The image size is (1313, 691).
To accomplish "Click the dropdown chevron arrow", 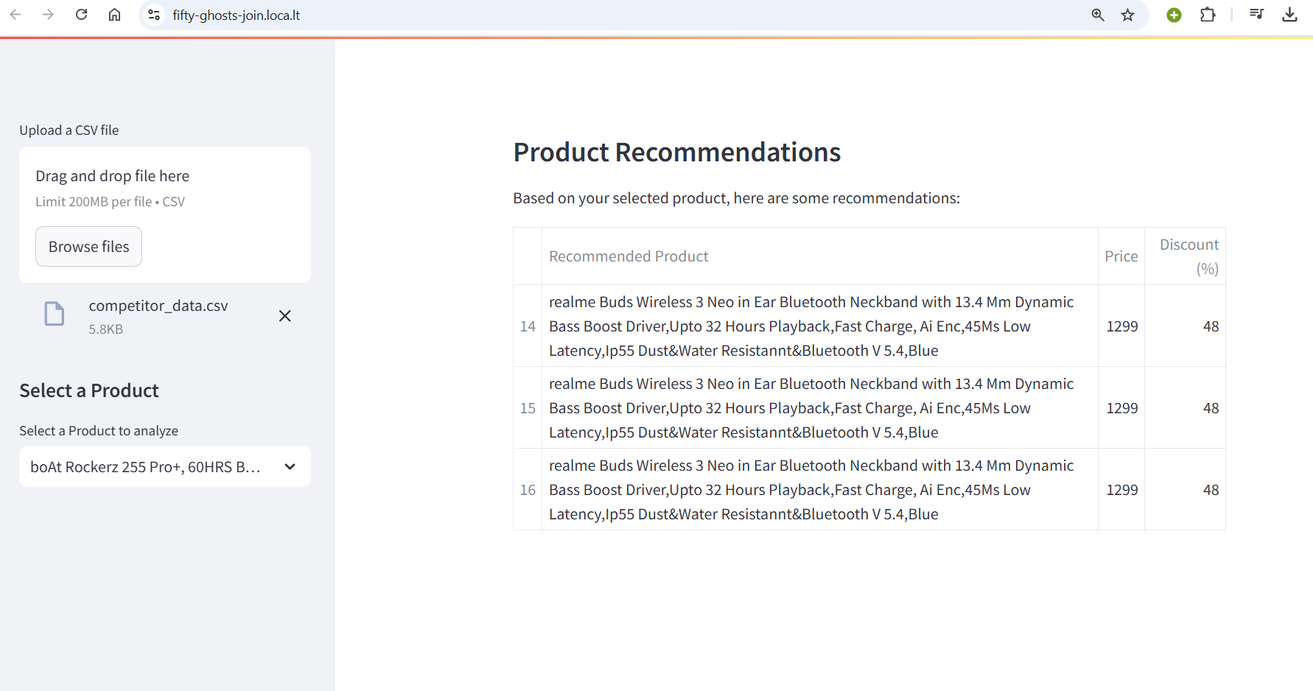I will [290, 466].
